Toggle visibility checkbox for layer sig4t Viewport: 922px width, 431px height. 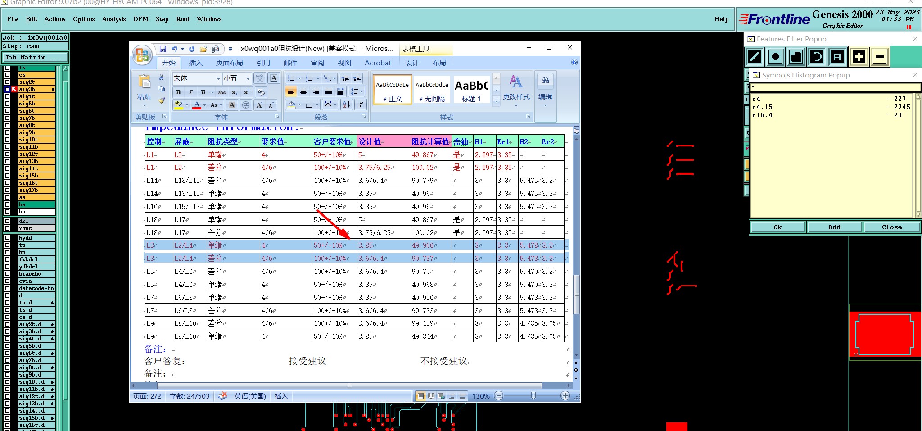click(7, 96)
